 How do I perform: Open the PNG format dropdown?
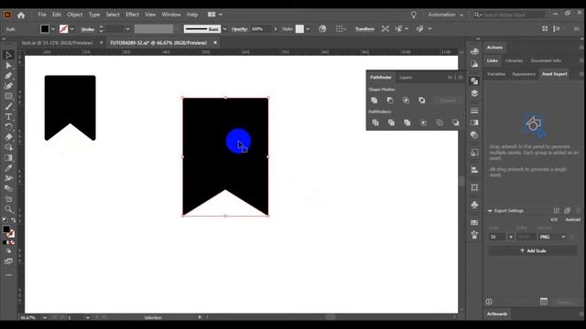tap(552, 237)
